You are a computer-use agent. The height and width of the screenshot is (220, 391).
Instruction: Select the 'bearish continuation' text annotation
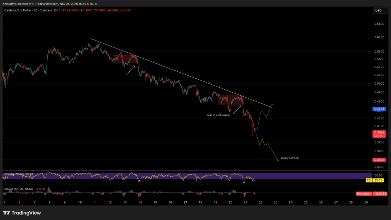[x=218, y=115]
